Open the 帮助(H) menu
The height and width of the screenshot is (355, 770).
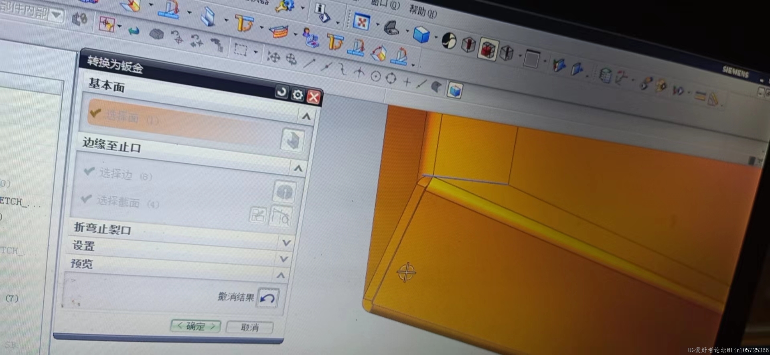click(423, 11)
